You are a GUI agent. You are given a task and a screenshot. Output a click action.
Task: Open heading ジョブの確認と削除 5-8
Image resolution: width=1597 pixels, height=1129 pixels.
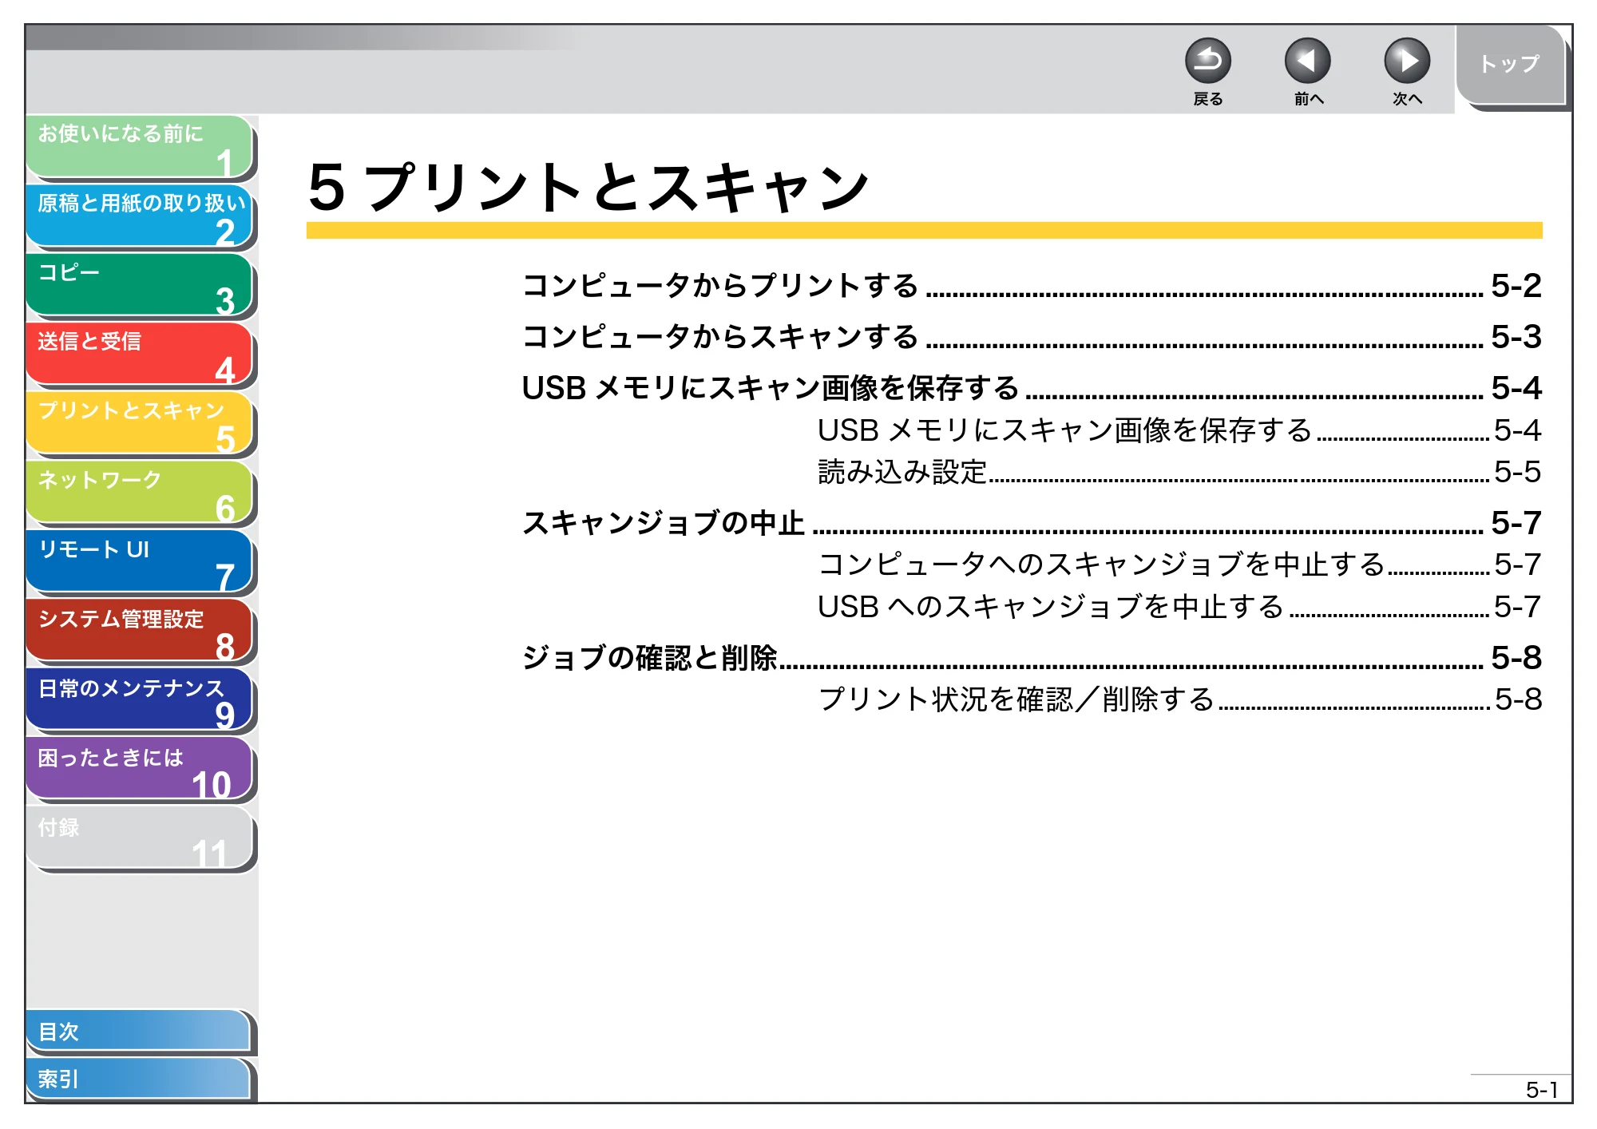1031,658
